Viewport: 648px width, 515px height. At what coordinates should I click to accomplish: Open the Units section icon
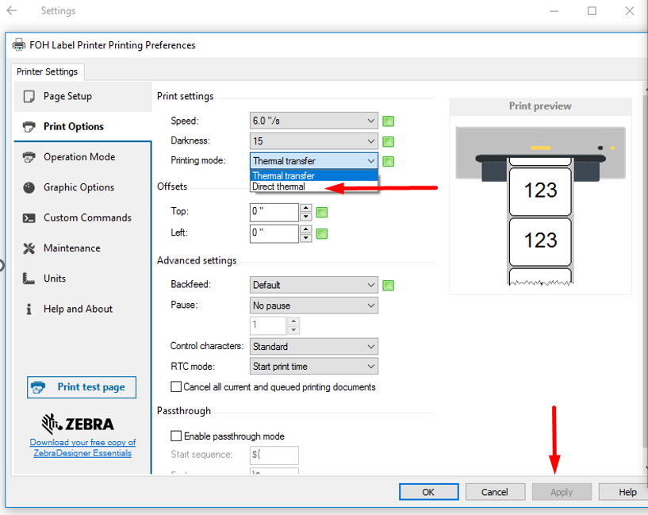[x=29, y=279]
